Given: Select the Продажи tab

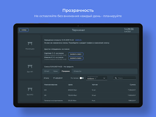Looking at the screenshot, I should [66, 71].
